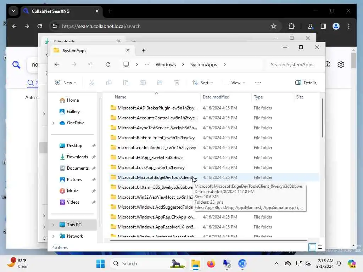Click the Chrome address bar URL
The height and width of the screenshot is (272, 363).
101,26
